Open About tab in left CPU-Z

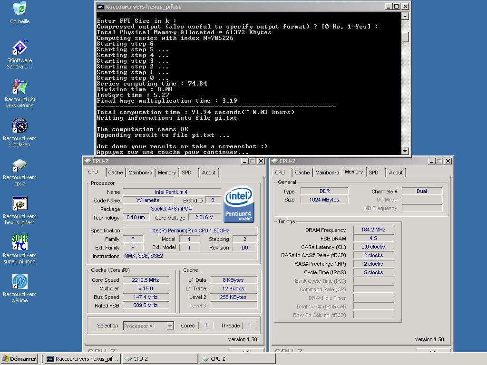pos(209,173)
